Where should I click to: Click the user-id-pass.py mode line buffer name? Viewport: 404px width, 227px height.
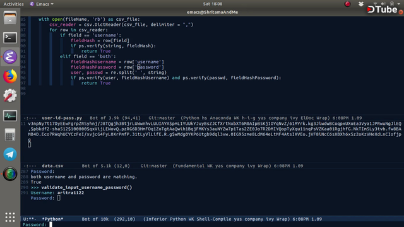62,118
